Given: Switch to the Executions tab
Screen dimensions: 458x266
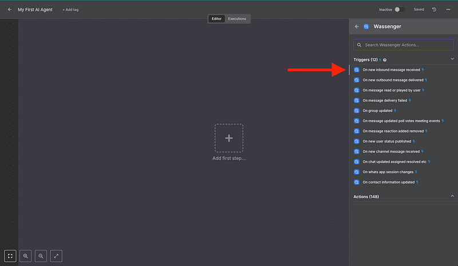Looking at the screenshot, I should (237, 19).
